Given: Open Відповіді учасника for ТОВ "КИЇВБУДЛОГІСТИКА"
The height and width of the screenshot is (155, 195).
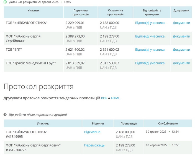Looking at the screenshot, I should (x=150, y=23).
